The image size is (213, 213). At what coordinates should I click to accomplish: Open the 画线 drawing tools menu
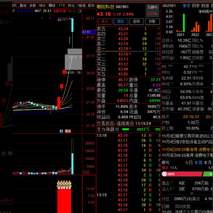pos(52,5)
